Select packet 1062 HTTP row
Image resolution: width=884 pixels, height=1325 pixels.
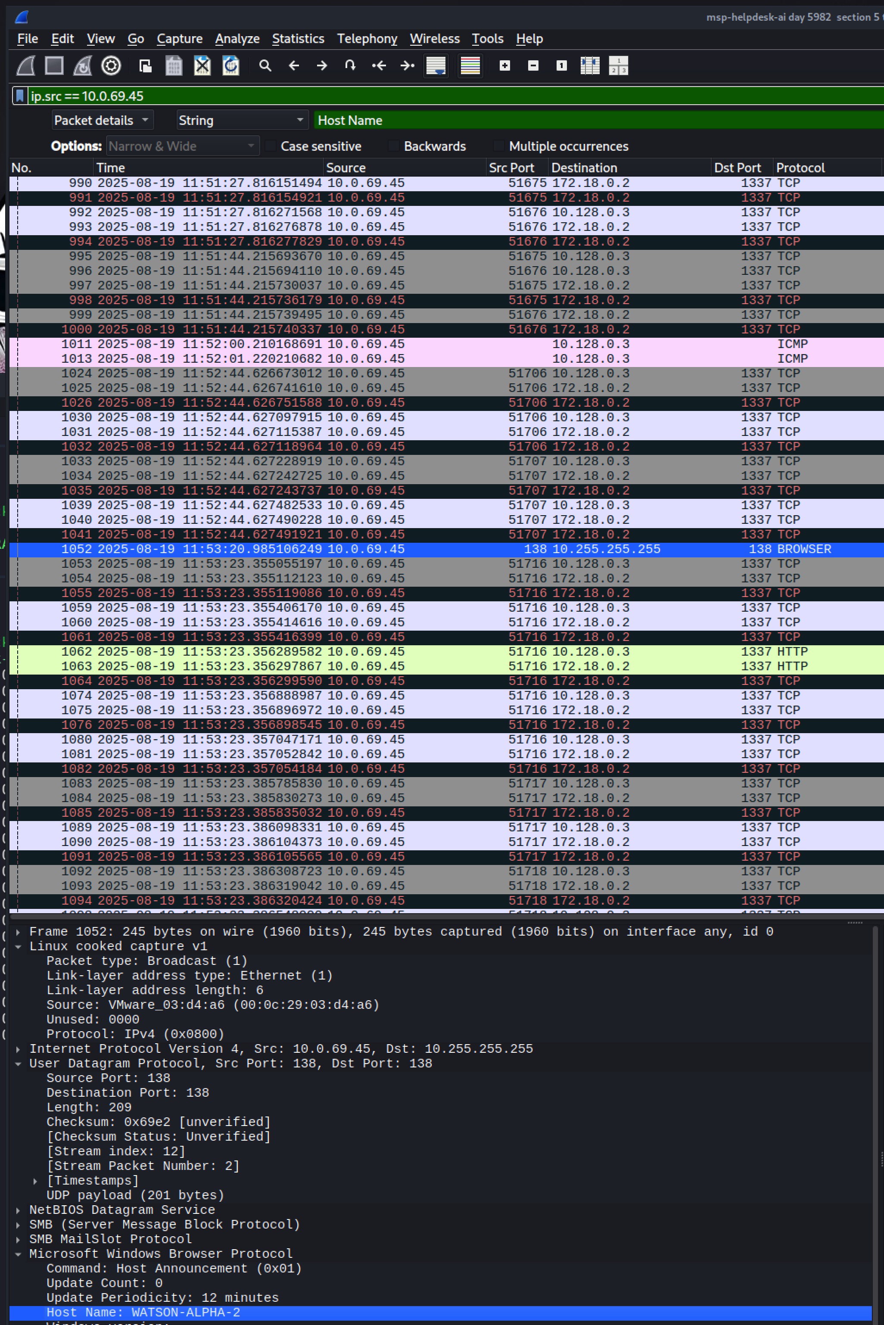point(446,651)
